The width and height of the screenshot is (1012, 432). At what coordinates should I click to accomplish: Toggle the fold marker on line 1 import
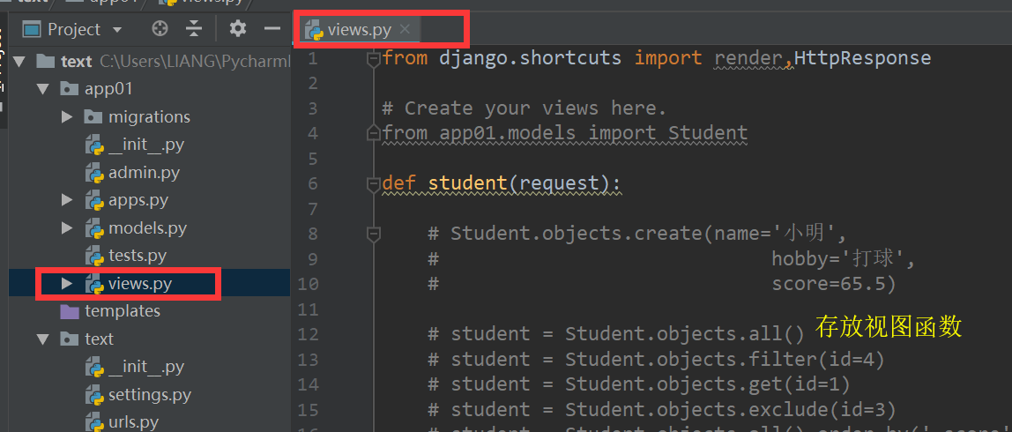374,58
